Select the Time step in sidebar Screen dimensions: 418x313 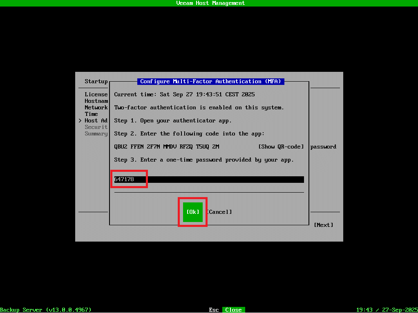point(91,114)
